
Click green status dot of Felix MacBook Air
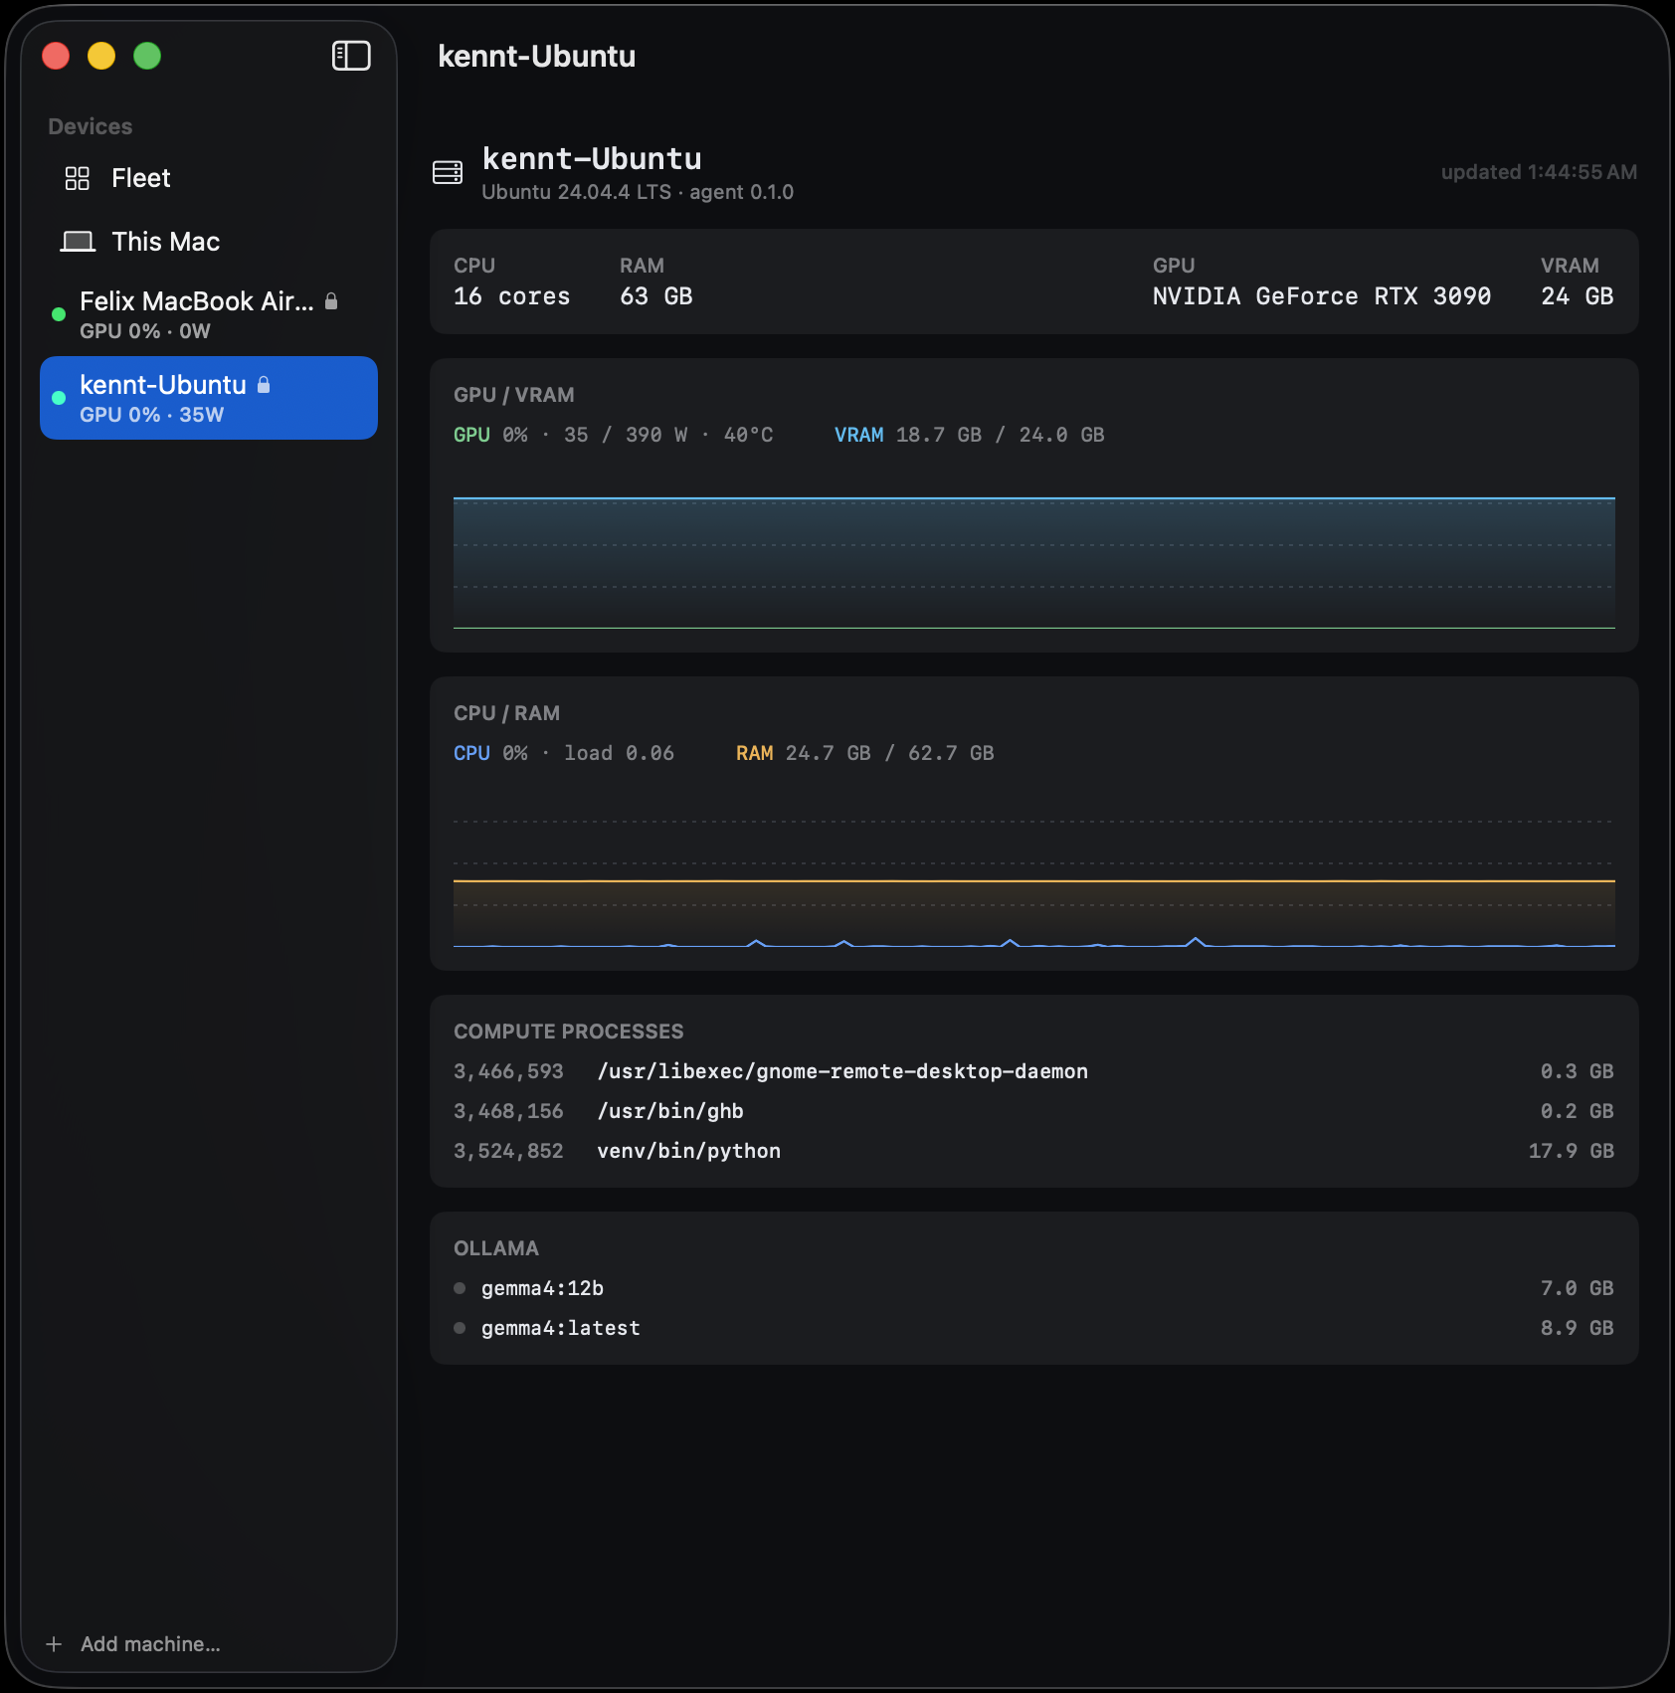[59, 314]
